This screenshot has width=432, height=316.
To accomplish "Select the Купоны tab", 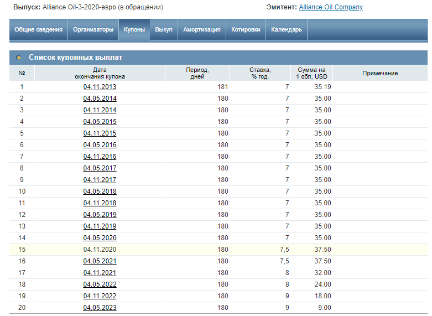I will (x=134, y=30).
